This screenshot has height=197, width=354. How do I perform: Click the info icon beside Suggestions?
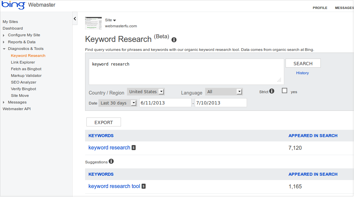click(111, 161)
